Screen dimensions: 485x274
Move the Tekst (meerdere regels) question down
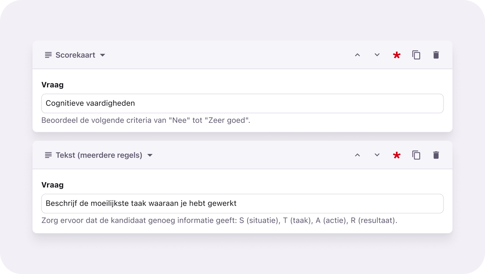(x=377, y=155)
